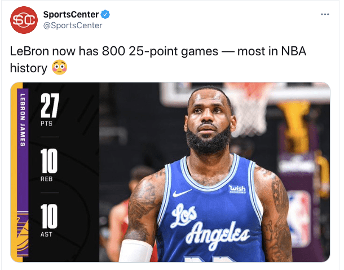Click the 10 AST stat
Viewport: 344px width, 270px height.
(49, 220)
